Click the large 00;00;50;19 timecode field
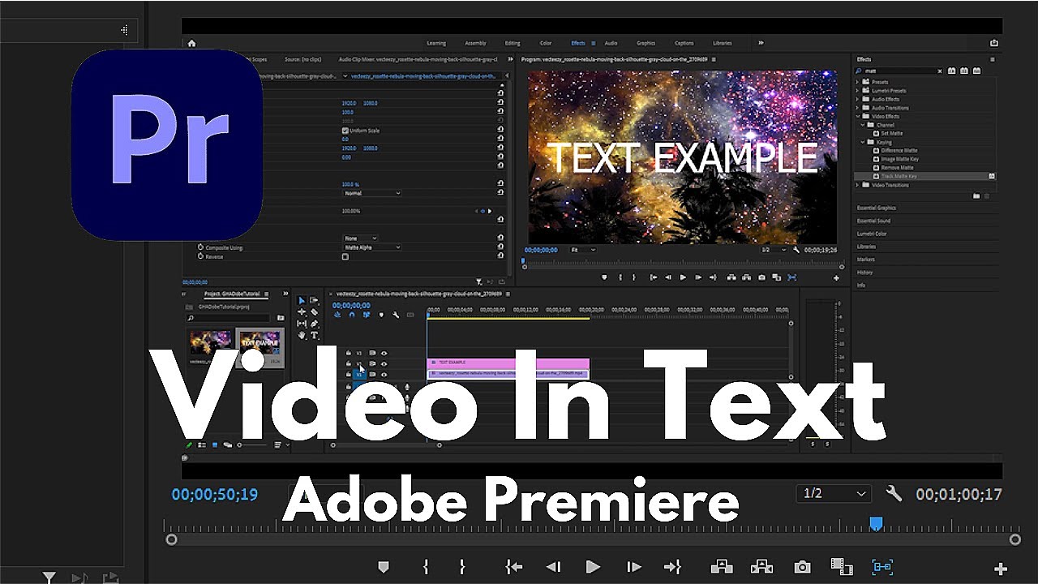The width and height of the screenshot is (1038, 584). point(215,494)
